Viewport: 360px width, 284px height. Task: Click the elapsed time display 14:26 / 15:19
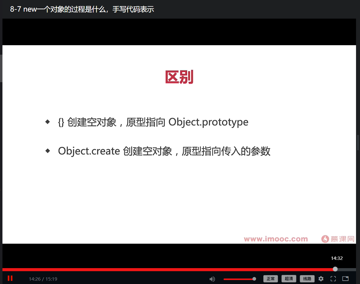[x=43, y=279]
